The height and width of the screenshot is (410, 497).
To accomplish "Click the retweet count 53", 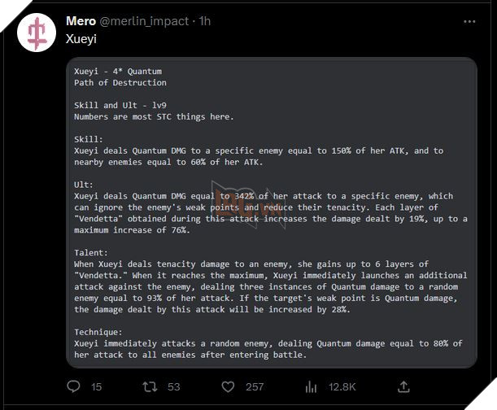I will point(172,387).
